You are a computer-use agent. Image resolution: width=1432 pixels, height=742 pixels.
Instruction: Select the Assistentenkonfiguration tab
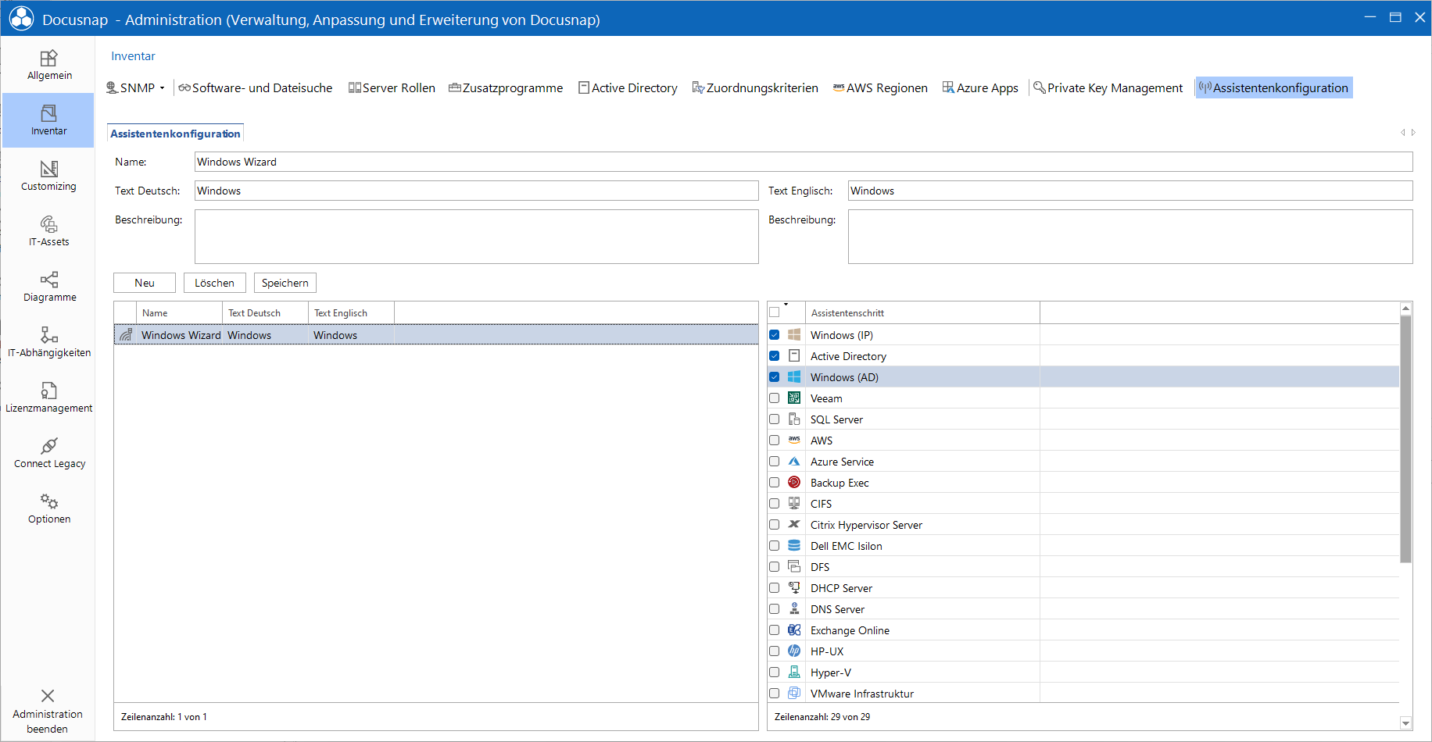pyautogui.click(x=175, y=134)
